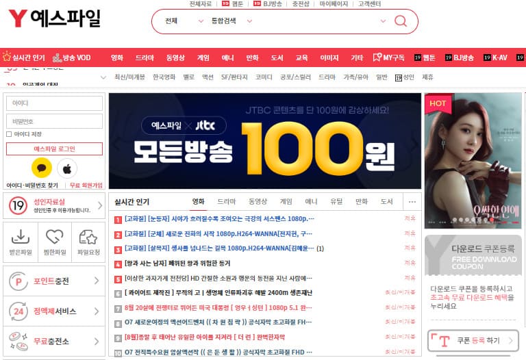Open 19 BJ방송 in red navigation bar
Screen dimensions: 526x360
(460, 57)
